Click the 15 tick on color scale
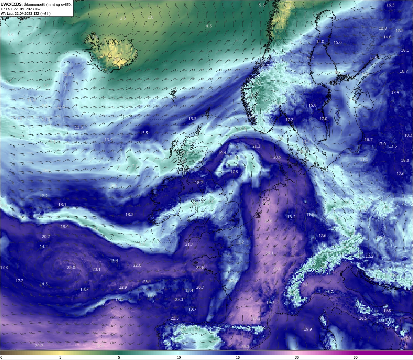Viewport: 413px width, 360px height. 238,357
